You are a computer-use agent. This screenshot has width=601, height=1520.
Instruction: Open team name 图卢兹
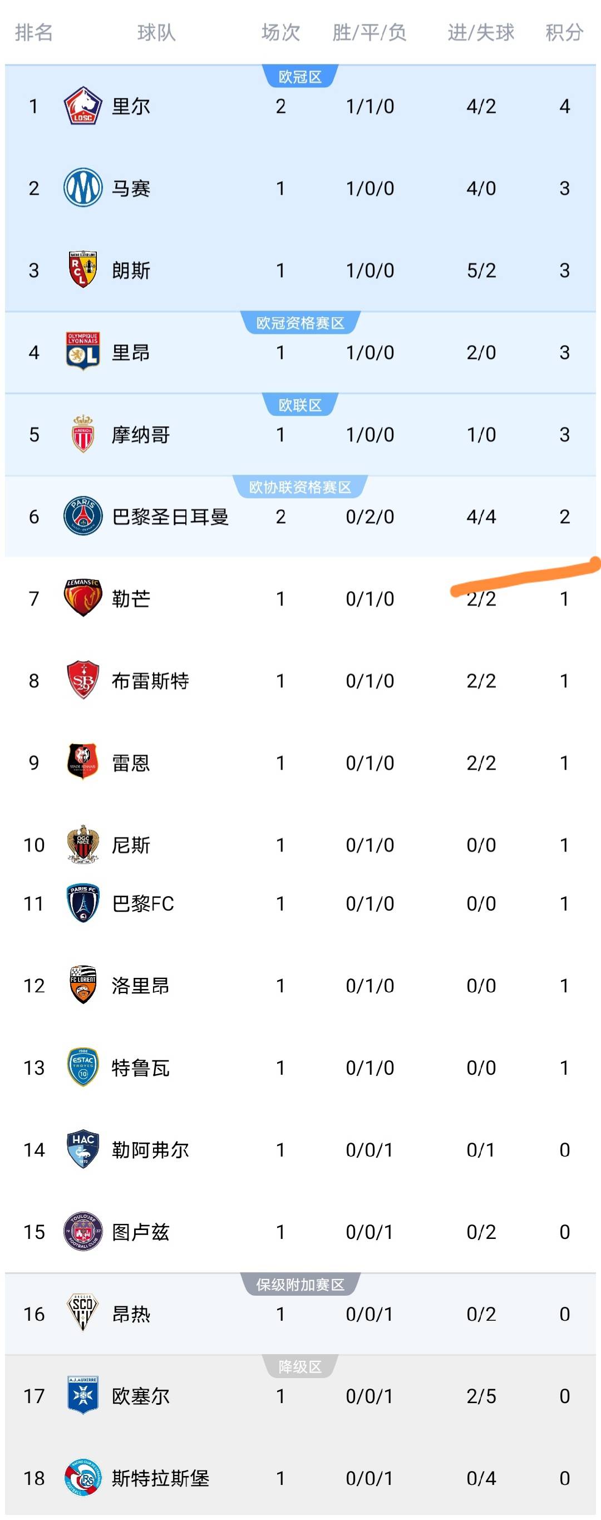140,1232
